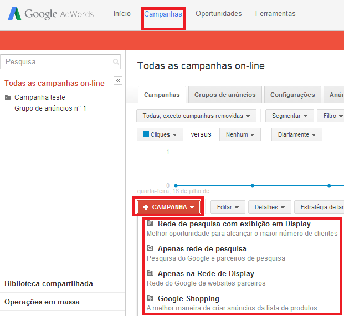Click the Apenas rede de pesquisa icon
Image resolution: width=344 pixels, height=316 pixels.
tap(150, 248)
